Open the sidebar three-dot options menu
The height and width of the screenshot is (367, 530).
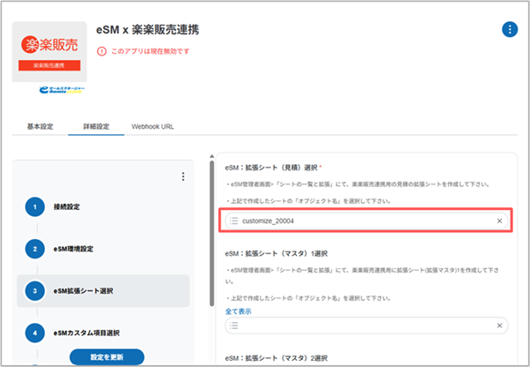[183, 176]
